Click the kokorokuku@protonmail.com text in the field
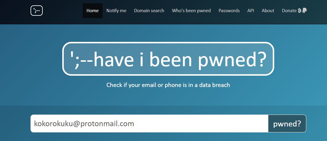The width and height of the screenshot is (327, 141). tap(84, 124)
